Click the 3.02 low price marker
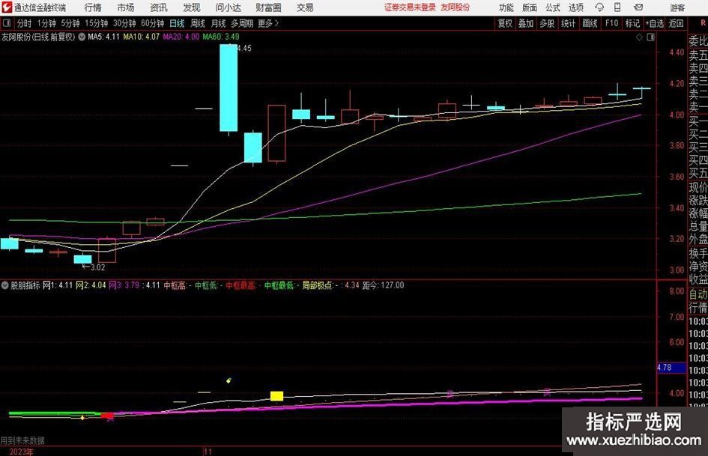This screenshot has height=456, width=708. point(97,267)
